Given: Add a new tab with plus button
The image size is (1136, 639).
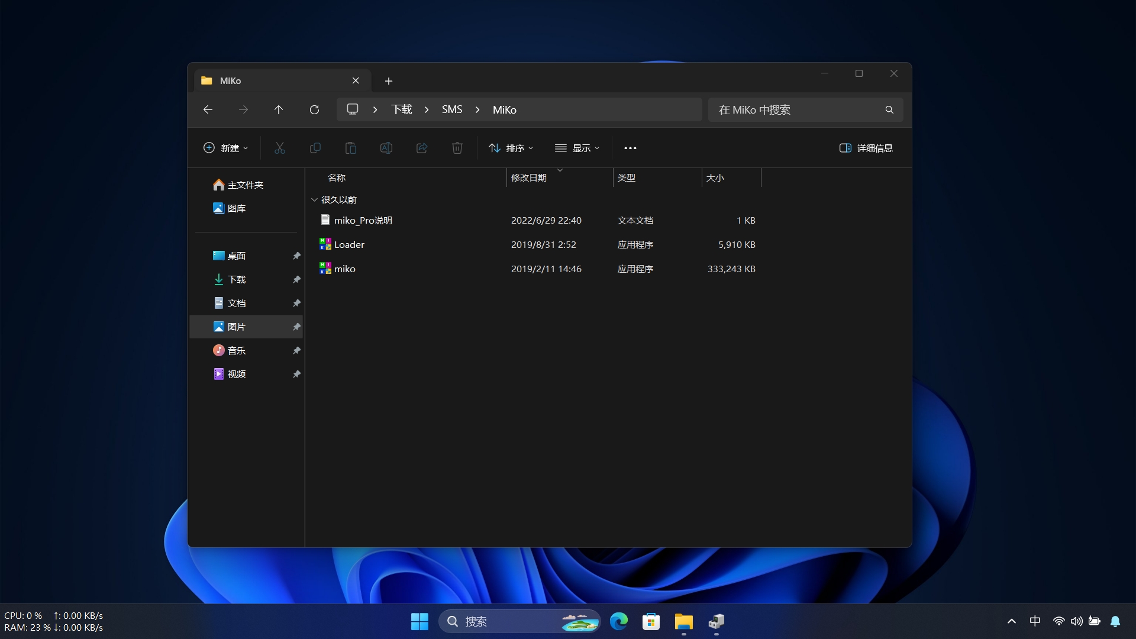Looking at the screenshot, I should [x=388, y=81].
